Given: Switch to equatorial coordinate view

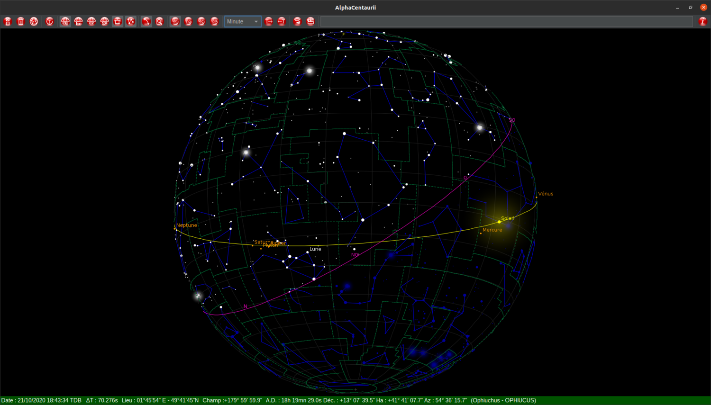Looking at the screenshot, I should coord(65,21).
